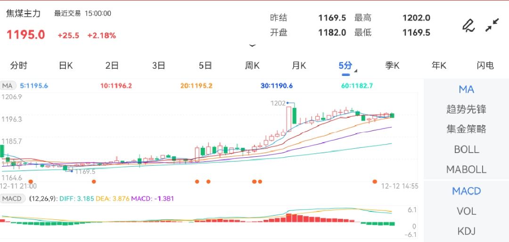Select MA in the indicator sidebar
The image size is (509, 242).
(x=467, y=89)
